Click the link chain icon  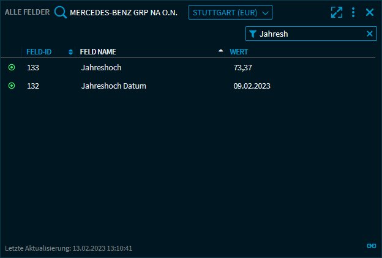click(371, 245)
